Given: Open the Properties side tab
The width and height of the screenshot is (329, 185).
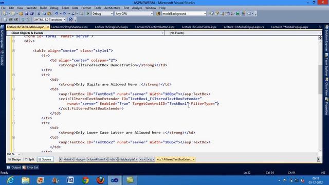Looking at the screenshot, I should (x=327, y=106).
